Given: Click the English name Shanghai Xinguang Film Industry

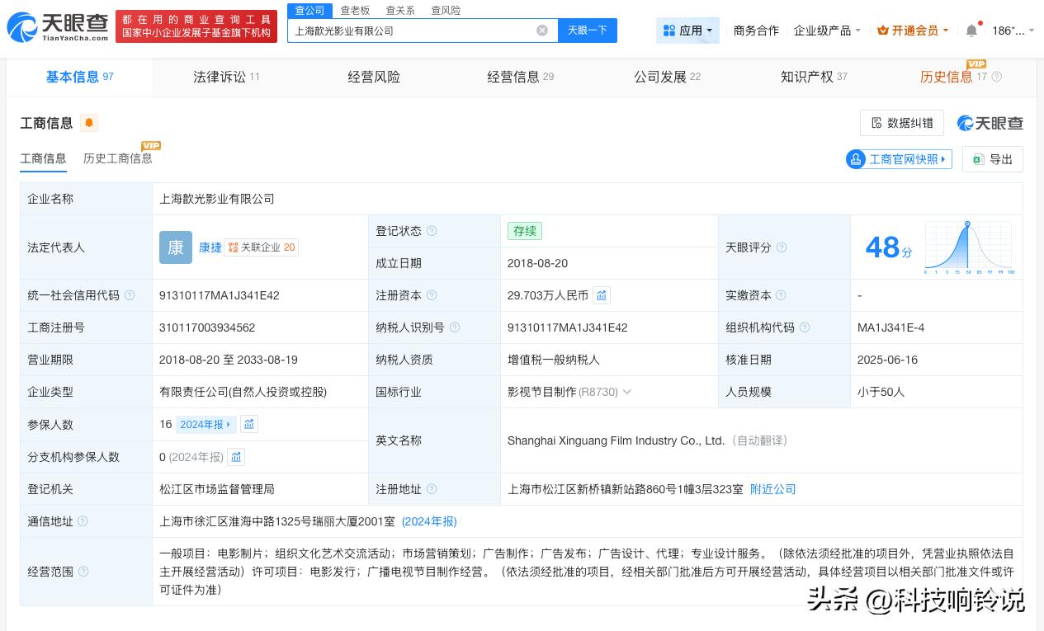Looking at the screenshot, I should coord(616,440).
